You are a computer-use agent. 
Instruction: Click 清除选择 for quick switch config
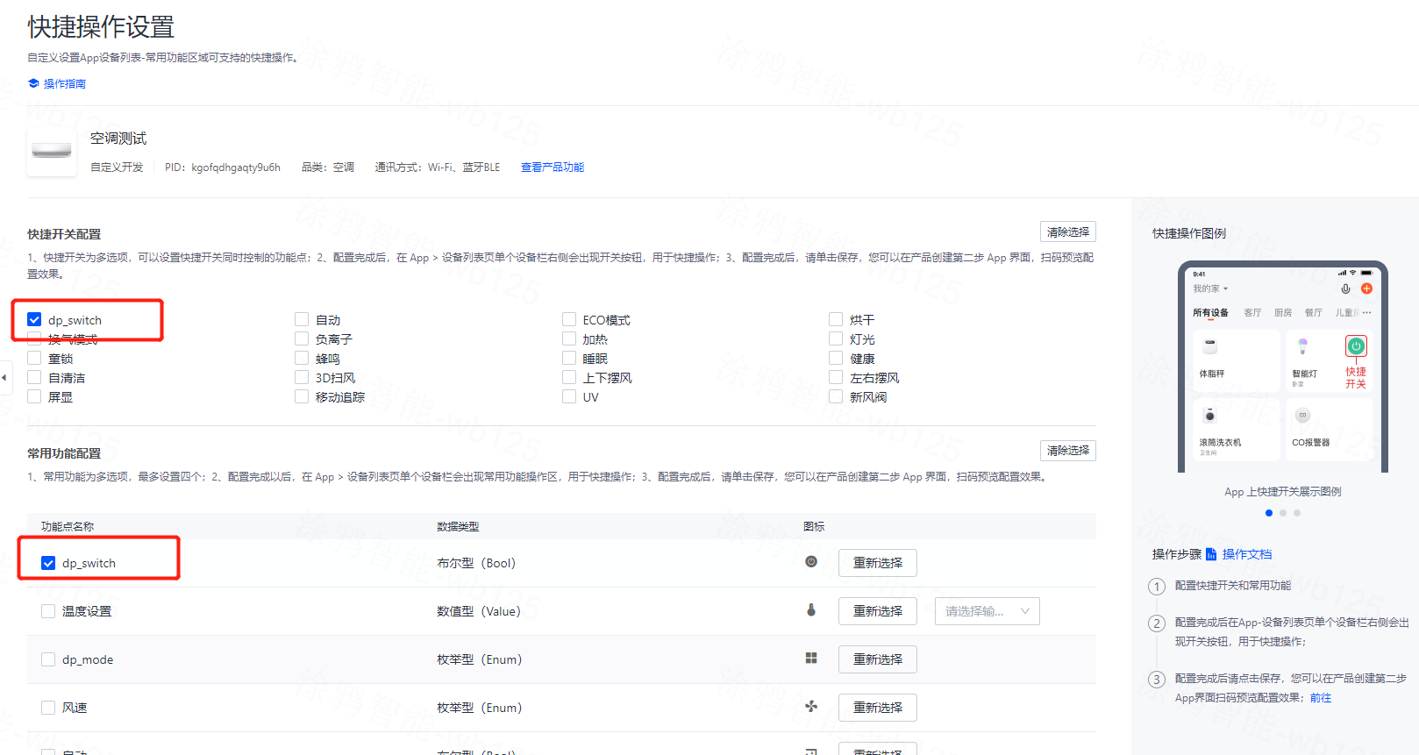[1067, 232]
